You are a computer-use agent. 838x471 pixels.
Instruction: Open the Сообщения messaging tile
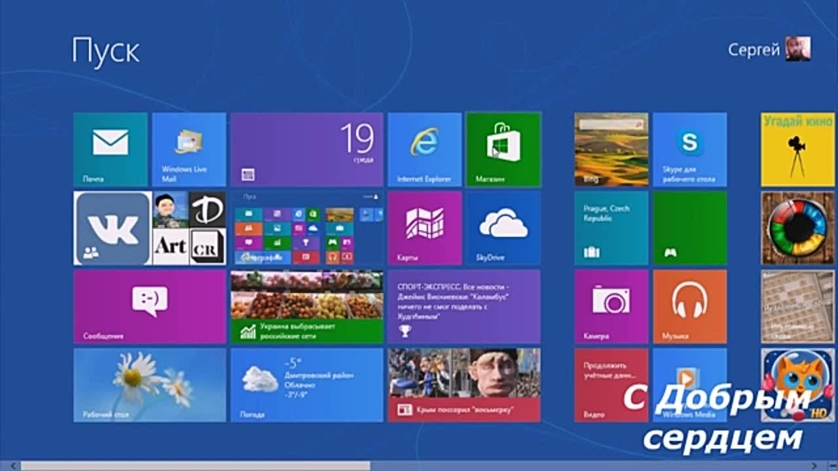(149, 306)
